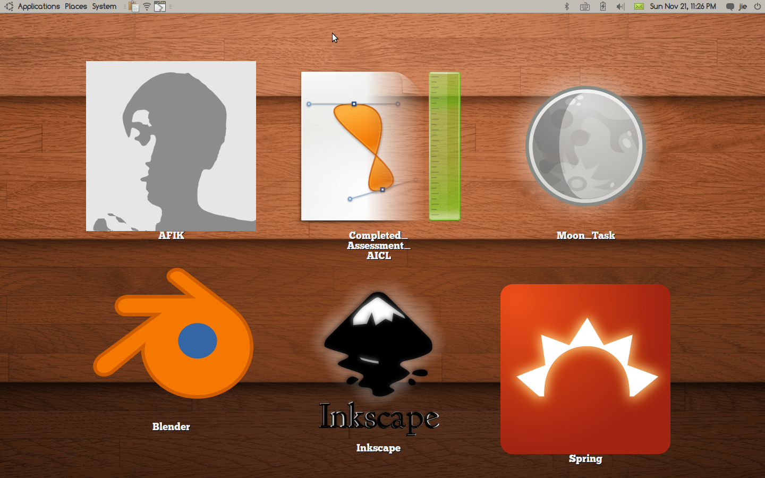765x478 pixels.
Task: Open the Spring sunrise icon
Action: click(585, 369)
